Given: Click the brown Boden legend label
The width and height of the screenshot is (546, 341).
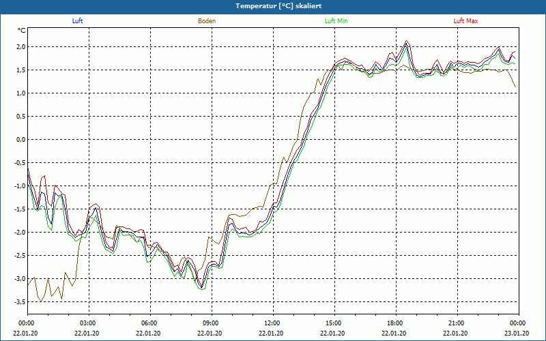Looking at the screenshot, I should click(x=207, y=21).
